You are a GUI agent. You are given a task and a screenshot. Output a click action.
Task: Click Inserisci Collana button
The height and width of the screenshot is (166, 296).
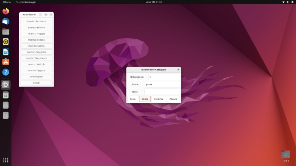coord(37,40)
